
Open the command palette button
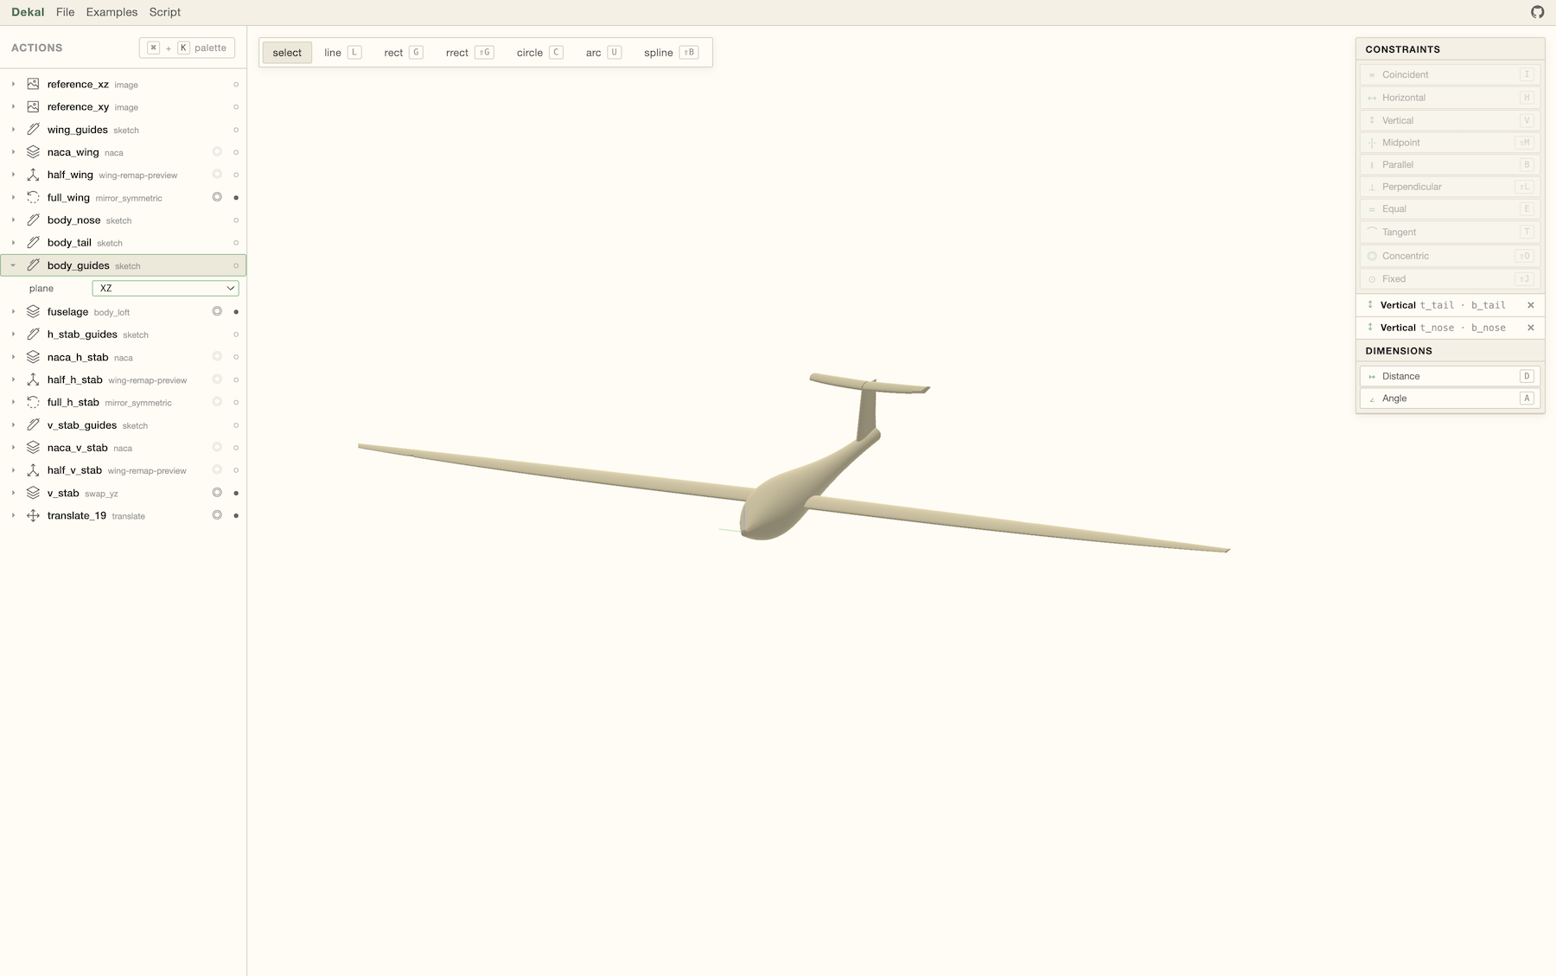(187, 48)
